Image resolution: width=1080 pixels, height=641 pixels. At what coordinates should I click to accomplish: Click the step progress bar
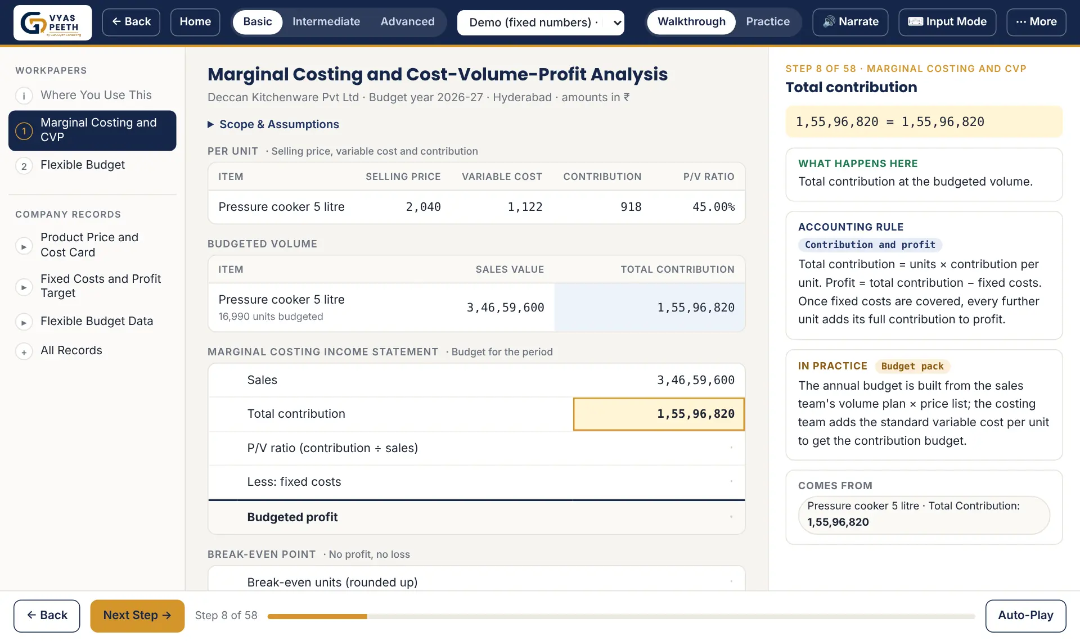[621, 617]
